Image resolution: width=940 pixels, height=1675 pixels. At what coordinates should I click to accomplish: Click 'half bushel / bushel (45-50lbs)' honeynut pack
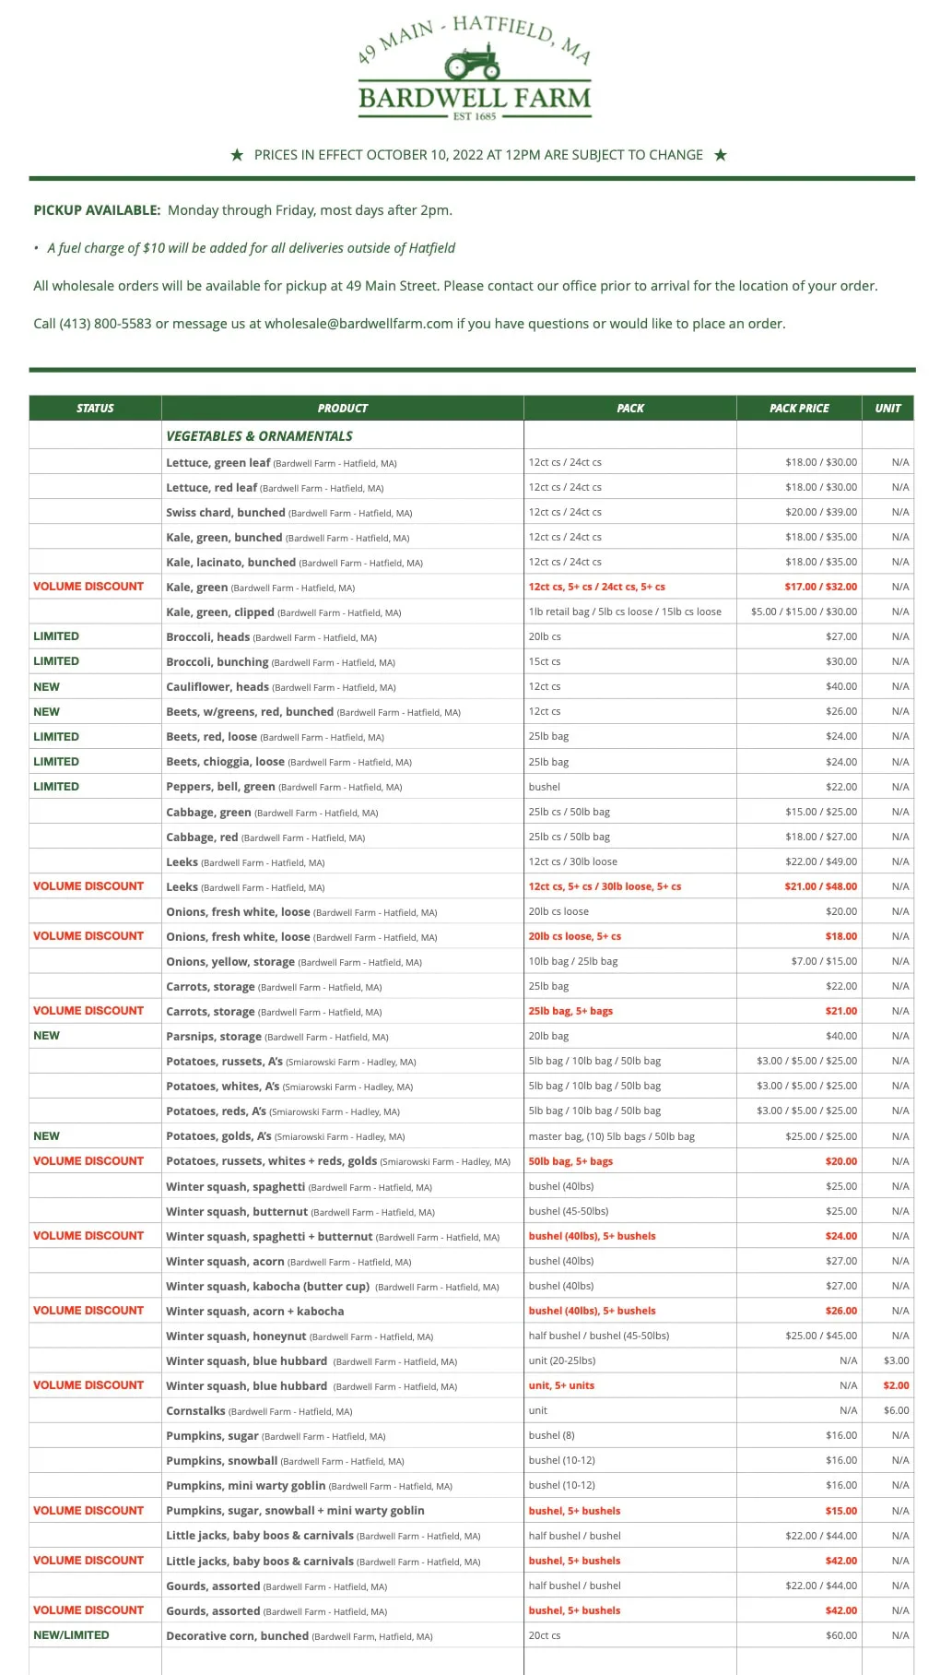pos(599,1336)
